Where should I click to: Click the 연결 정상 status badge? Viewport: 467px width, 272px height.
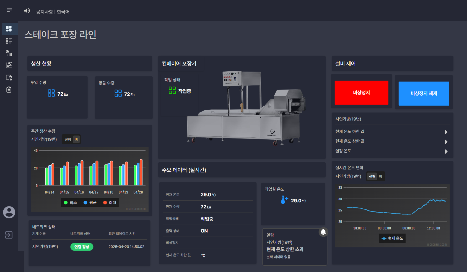(82, 247)
